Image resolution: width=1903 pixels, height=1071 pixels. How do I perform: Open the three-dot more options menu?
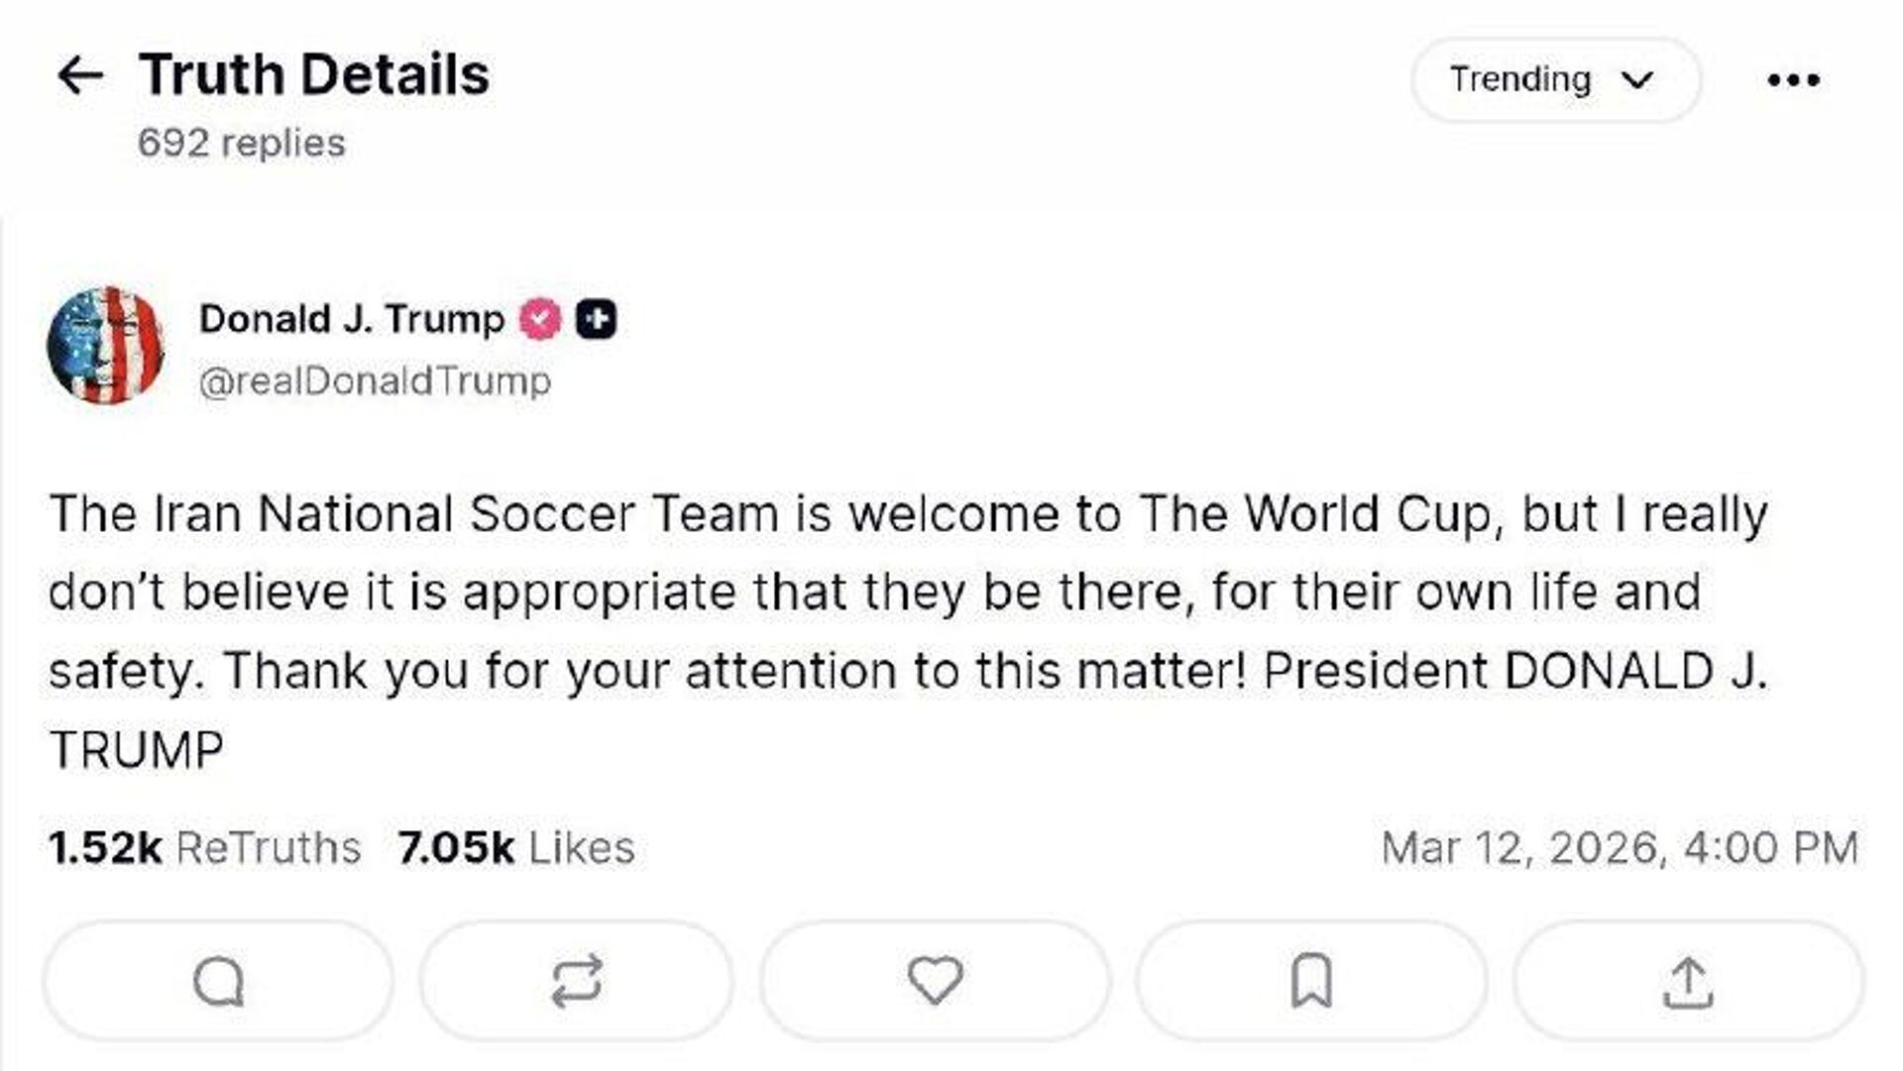1793,79
